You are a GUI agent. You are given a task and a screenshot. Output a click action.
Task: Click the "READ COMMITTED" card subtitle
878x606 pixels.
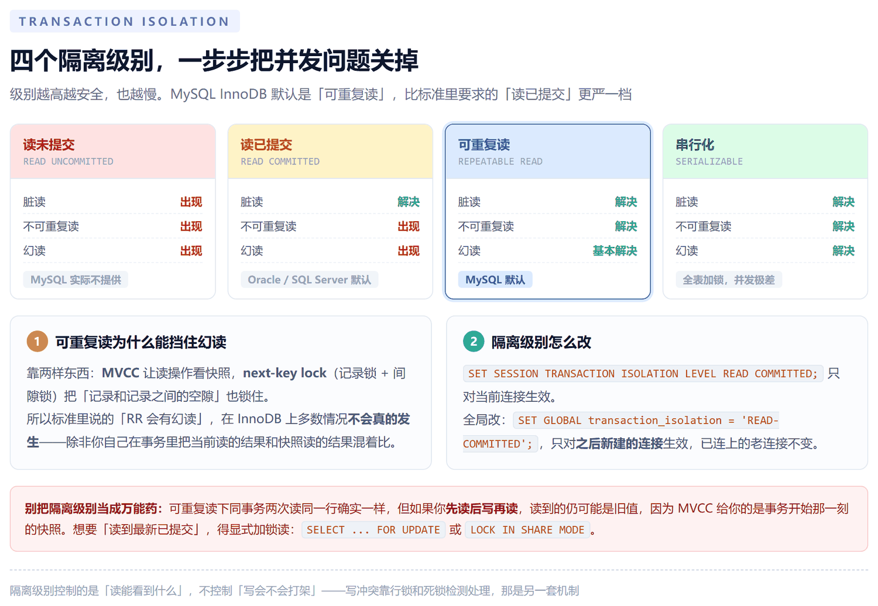pos(280,161)
